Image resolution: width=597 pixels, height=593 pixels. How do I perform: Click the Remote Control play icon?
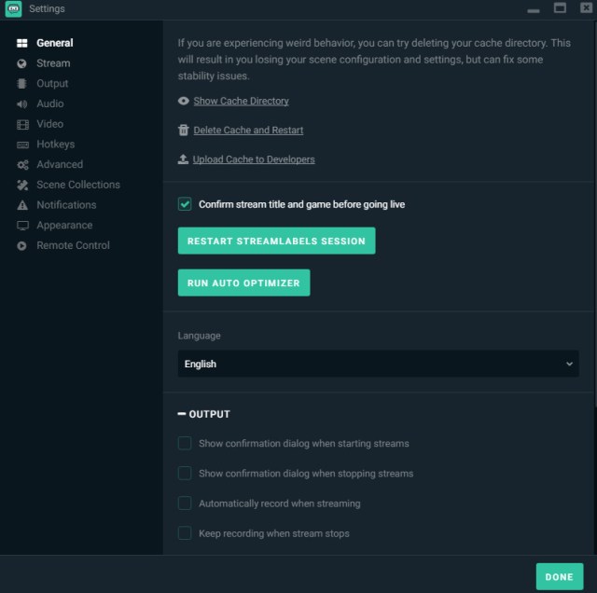[x=21, y=246]
